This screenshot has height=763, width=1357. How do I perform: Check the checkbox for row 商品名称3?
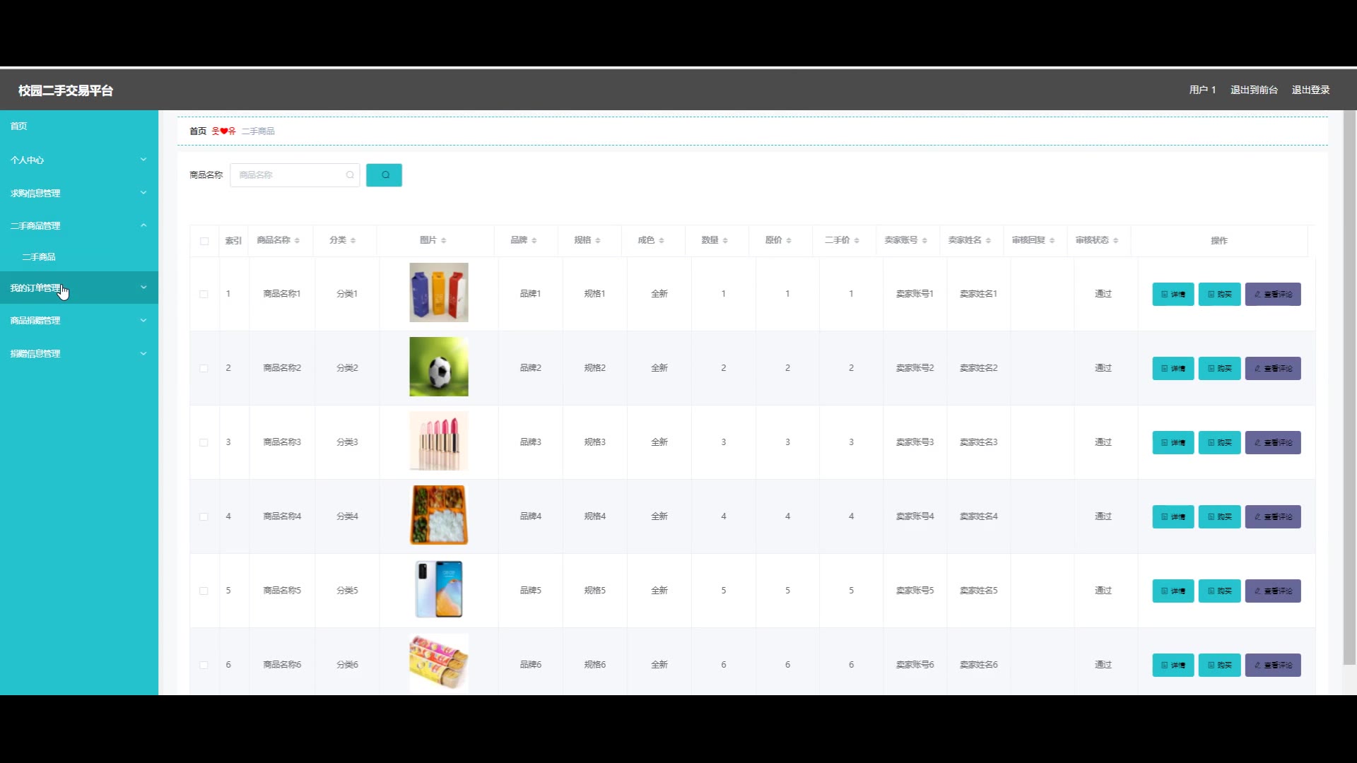coord(204,442)
